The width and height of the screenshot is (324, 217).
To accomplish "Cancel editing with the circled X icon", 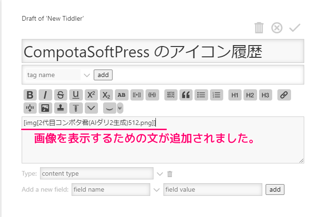I will click(277, 28).
